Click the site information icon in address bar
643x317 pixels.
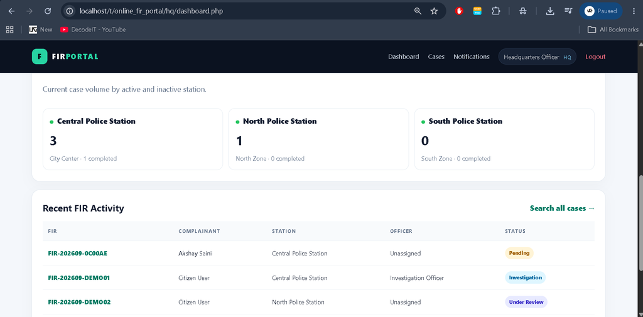(x=70, y=11)
